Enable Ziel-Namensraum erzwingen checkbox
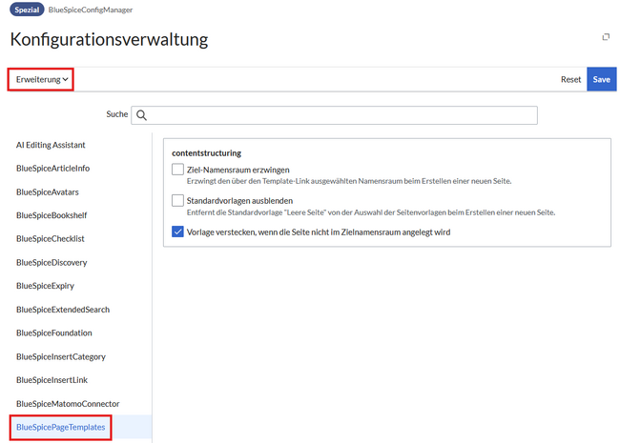Viewport: 620px width, 443px height. [177, 170]
